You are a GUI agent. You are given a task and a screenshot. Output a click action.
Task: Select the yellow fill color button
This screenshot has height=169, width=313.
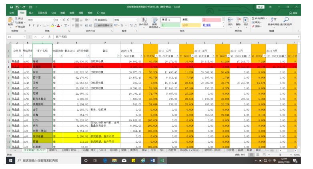52,26
